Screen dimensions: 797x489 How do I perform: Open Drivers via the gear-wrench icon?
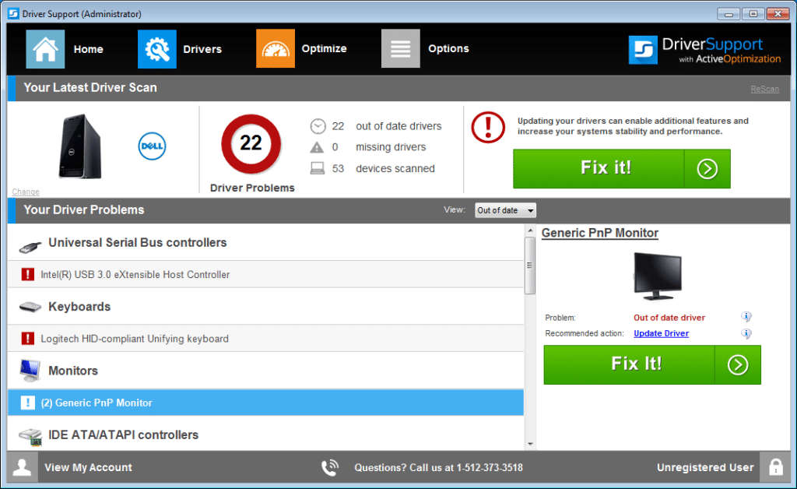157,49
